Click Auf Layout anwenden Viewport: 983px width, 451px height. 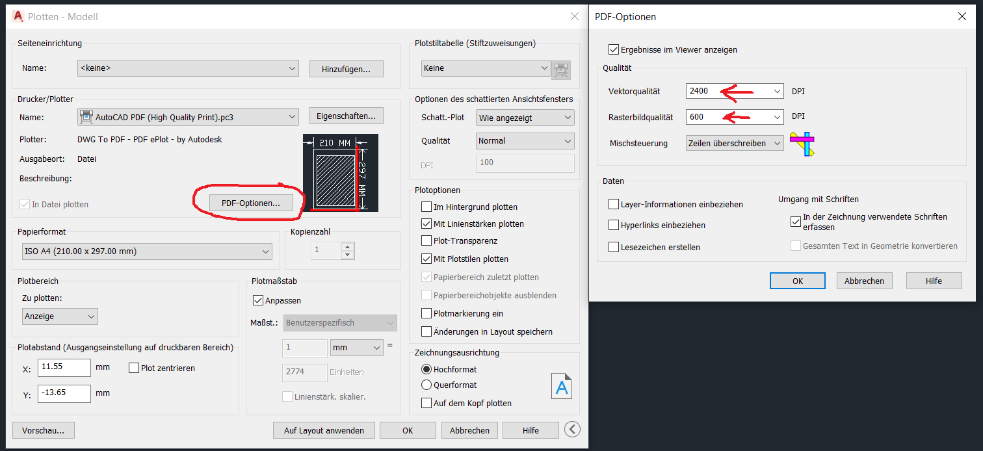coord(323,430)
